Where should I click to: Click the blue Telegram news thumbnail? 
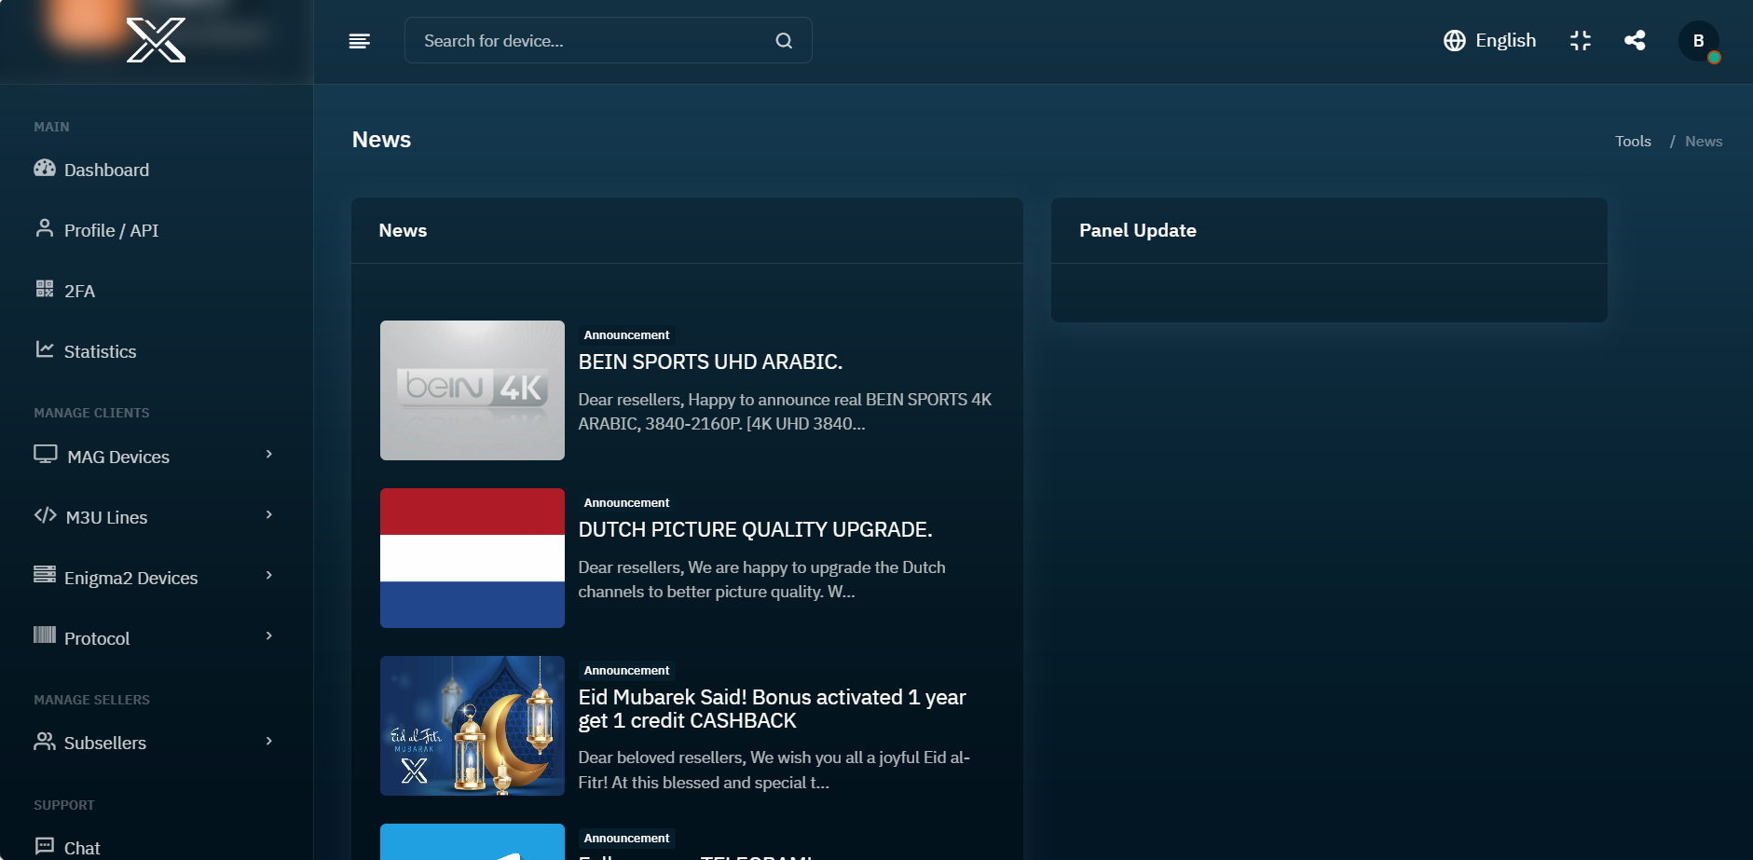tap(472, 842)
